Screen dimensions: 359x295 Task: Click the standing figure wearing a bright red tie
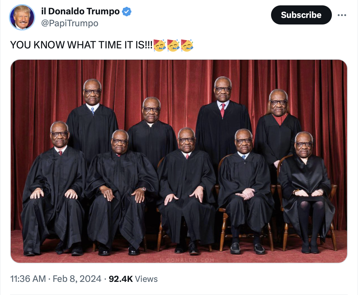(x=222, y=119)
